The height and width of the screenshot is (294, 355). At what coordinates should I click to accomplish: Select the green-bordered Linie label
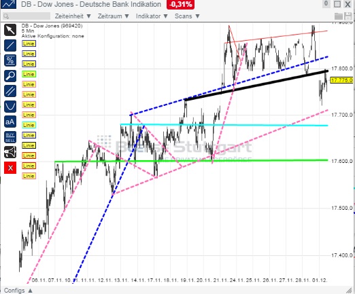tap(29, 74)
